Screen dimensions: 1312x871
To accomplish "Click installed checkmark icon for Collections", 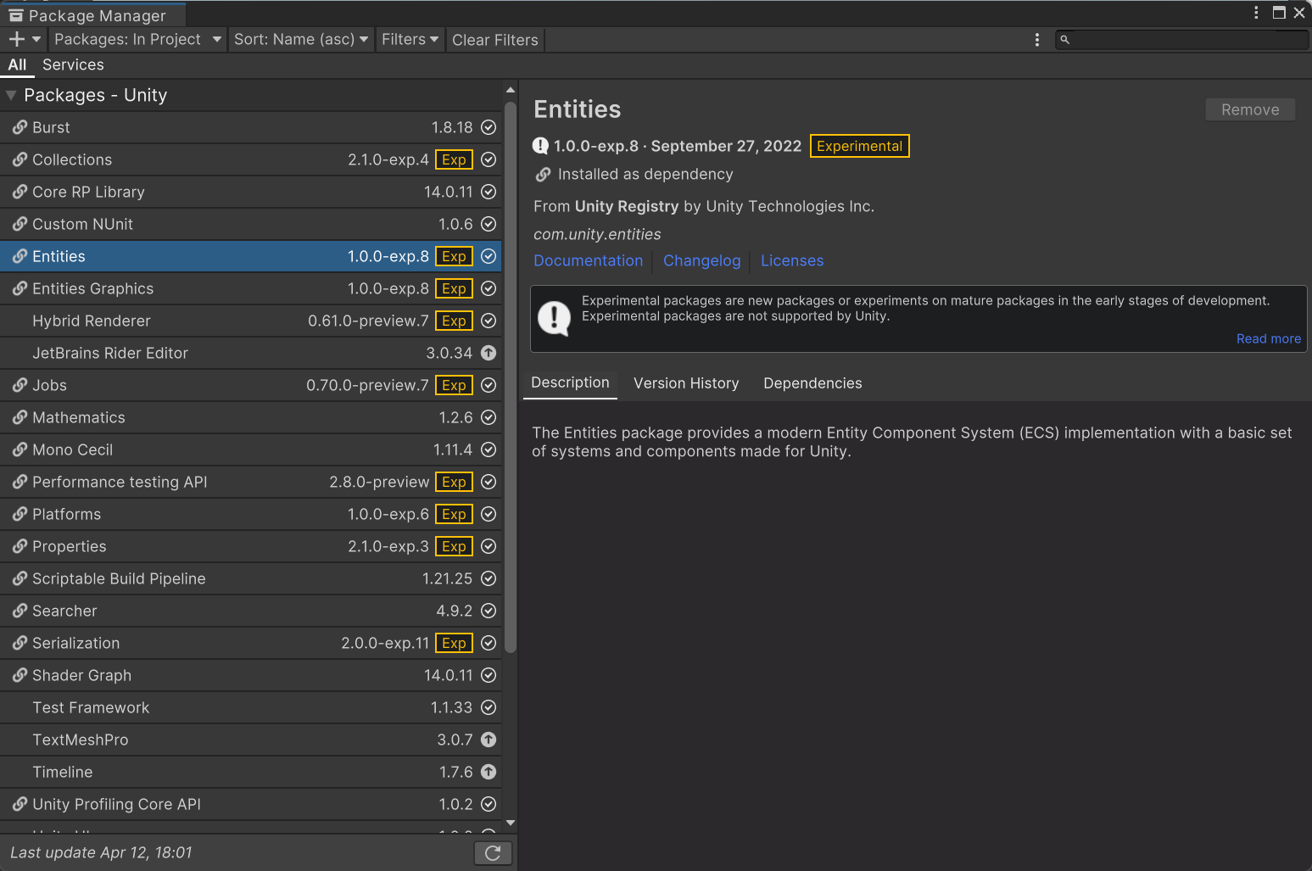I will [489, 159].
